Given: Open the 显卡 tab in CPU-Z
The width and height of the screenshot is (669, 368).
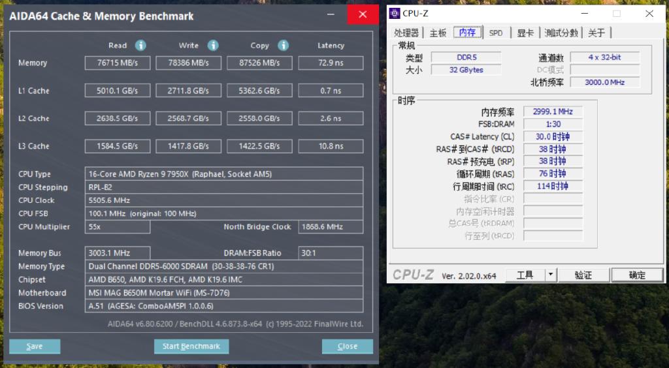Looking at the screenshot, I should [525, 33].
